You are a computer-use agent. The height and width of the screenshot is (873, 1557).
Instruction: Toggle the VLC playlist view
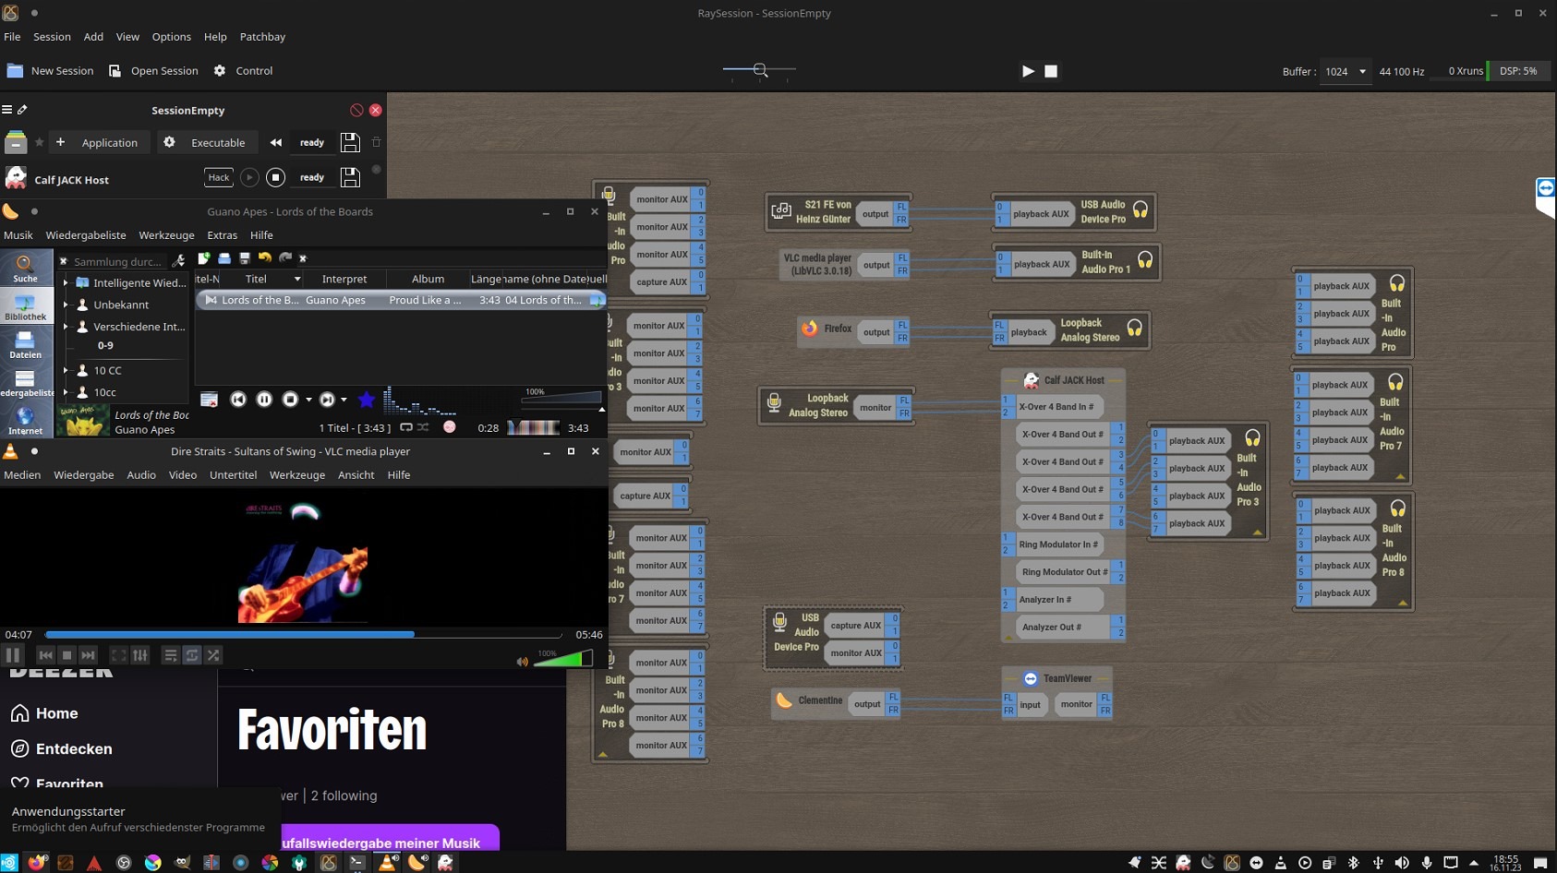click(171, 655)
